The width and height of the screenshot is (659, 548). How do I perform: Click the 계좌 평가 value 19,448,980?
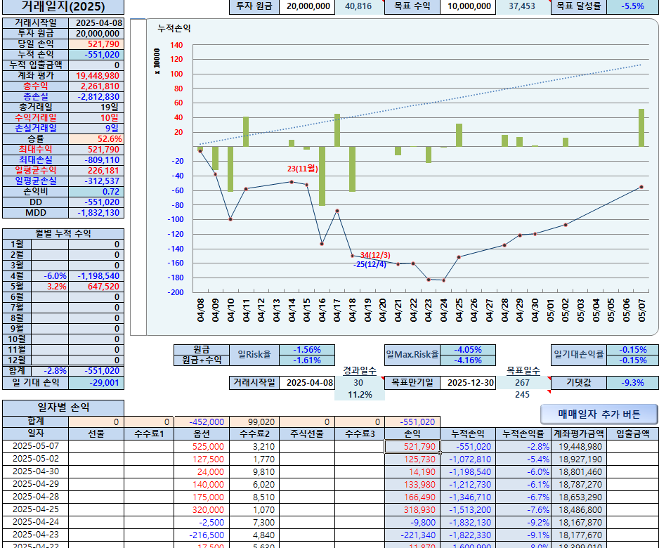point(96,76)
